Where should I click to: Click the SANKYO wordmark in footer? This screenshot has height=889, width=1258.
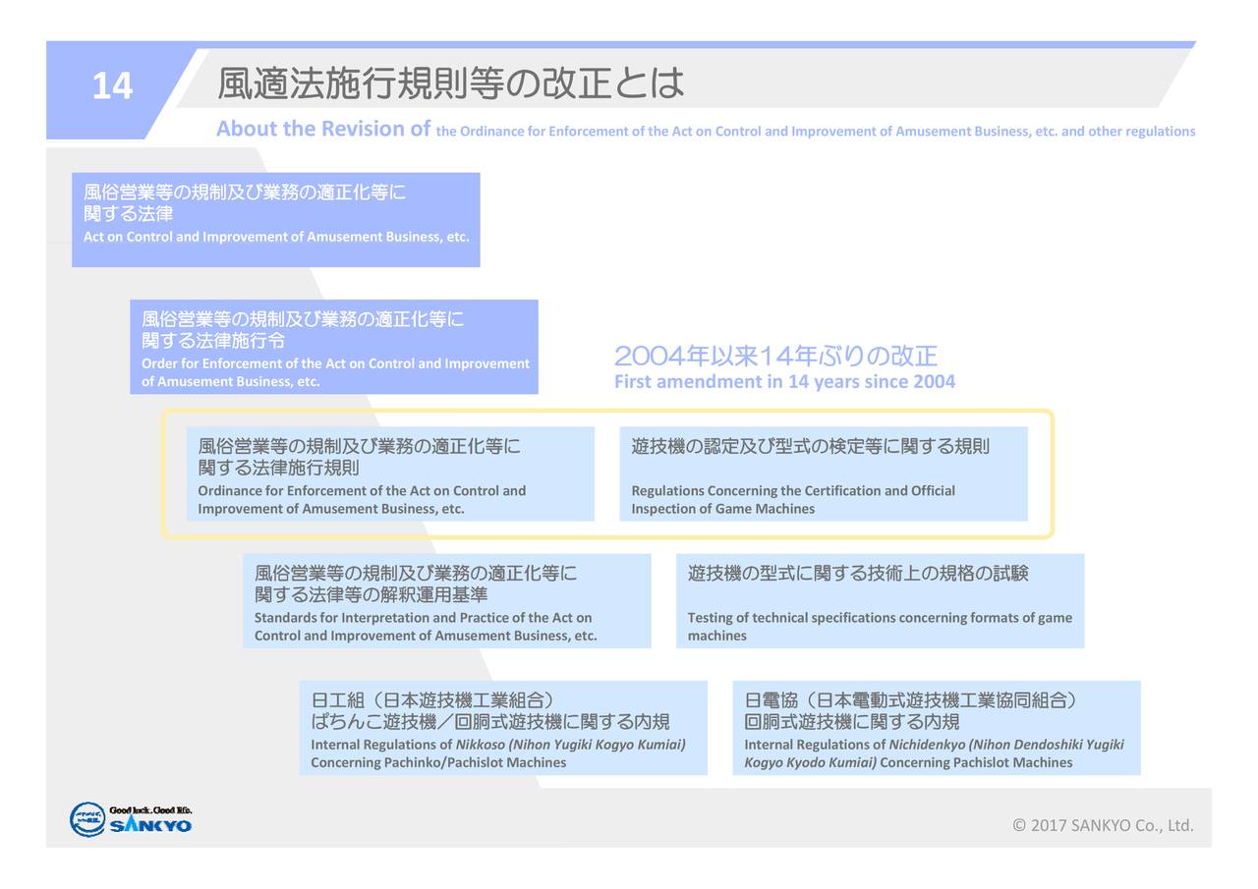tap(151, 826)
